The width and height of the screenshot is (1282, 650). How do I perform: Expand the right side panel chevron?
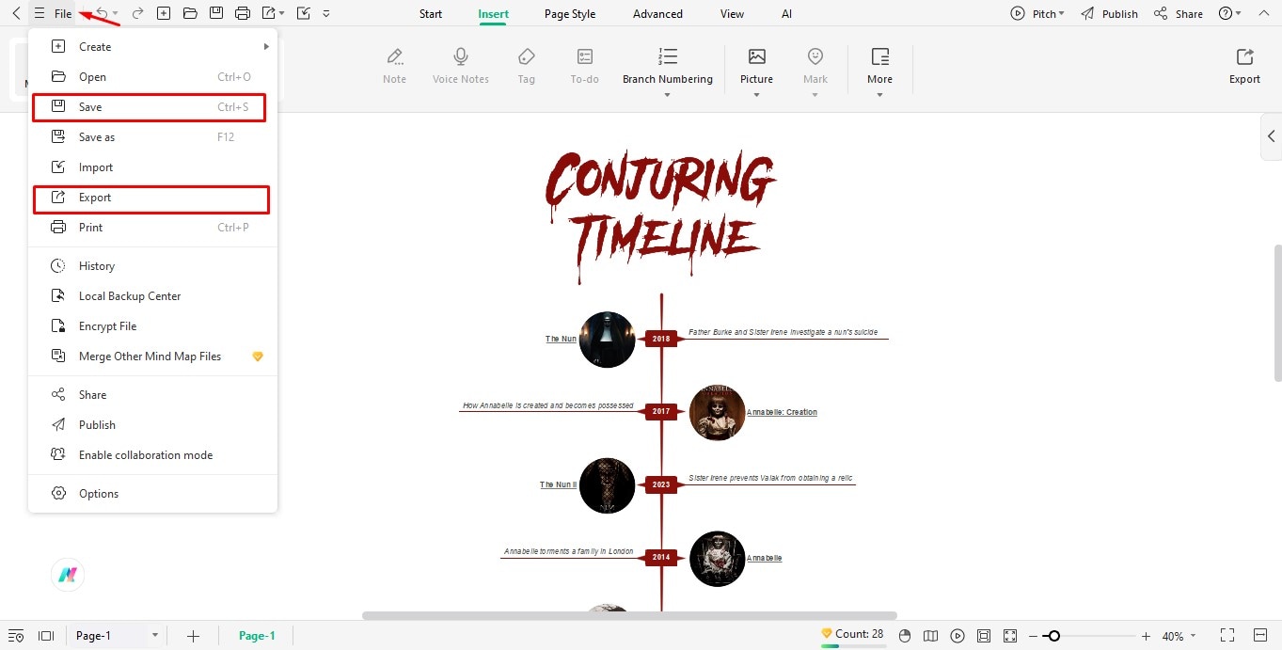click(x=1271, y=136)
